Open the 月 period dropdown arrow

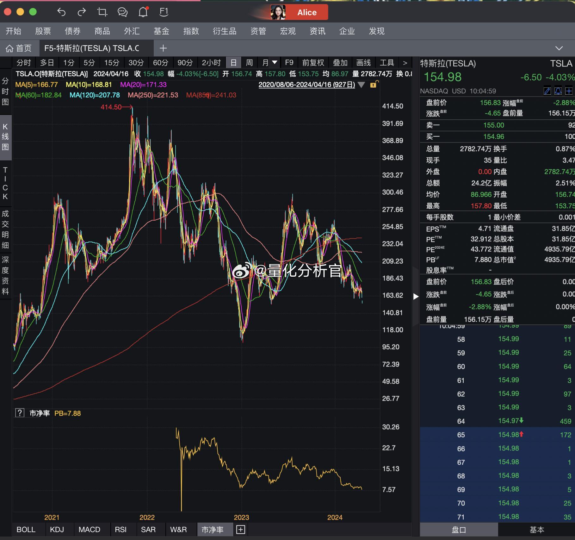pos(275,63)
